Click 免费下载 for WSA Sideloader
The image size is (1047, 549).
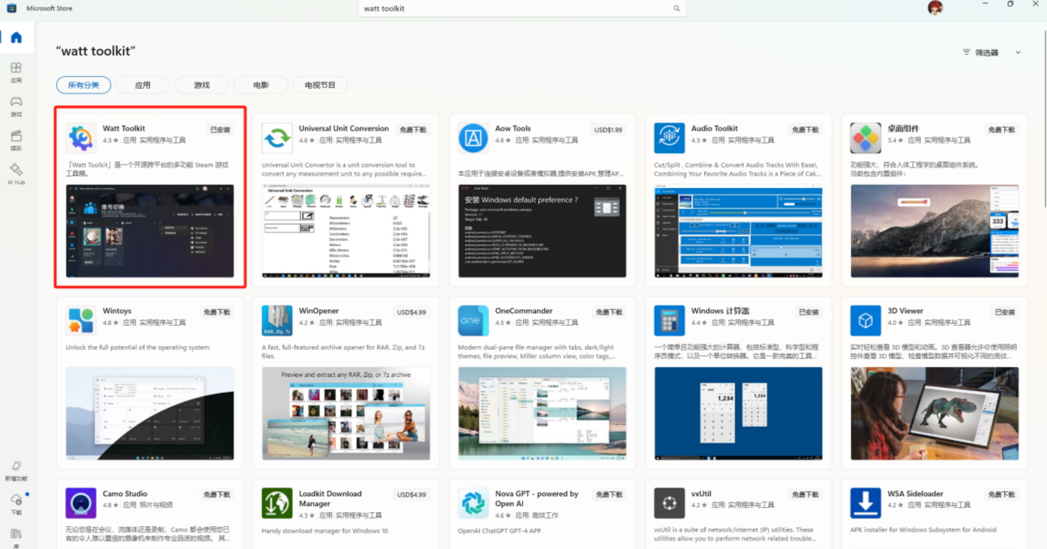pos(1002,494)
